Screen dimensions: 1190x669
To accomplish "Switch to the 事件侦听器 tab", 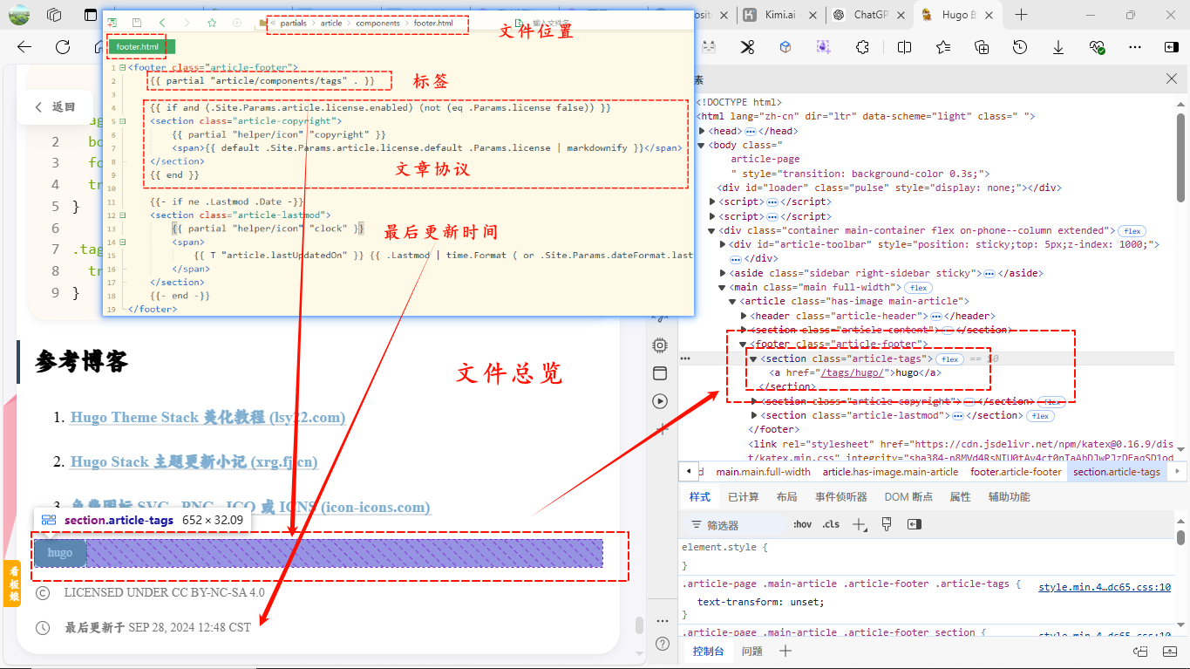I will coord(840,496).
